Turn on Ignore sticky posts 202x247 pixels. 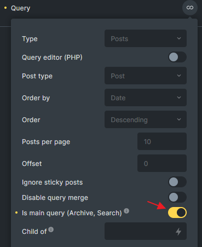coord(177,182)
